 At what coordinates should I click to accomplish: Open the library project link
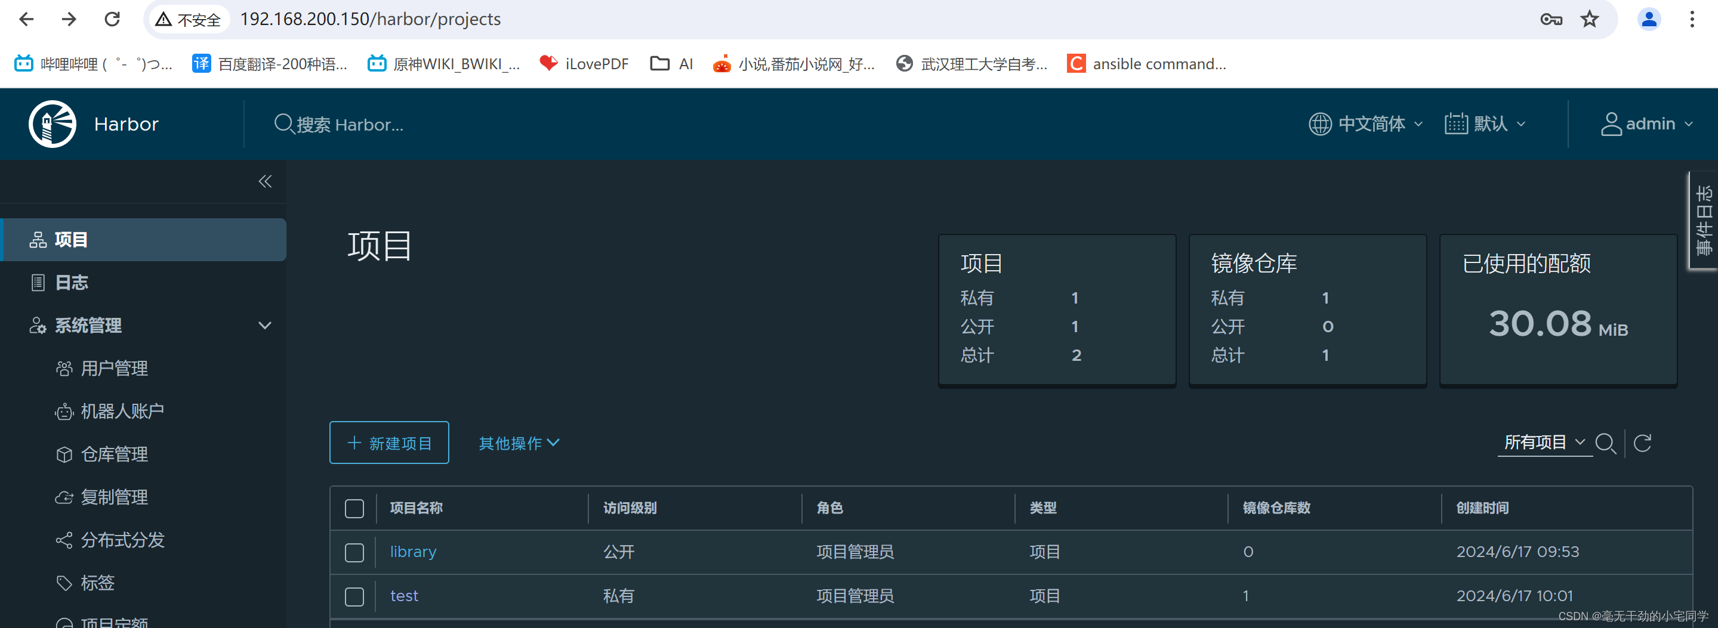coord(413,552)
